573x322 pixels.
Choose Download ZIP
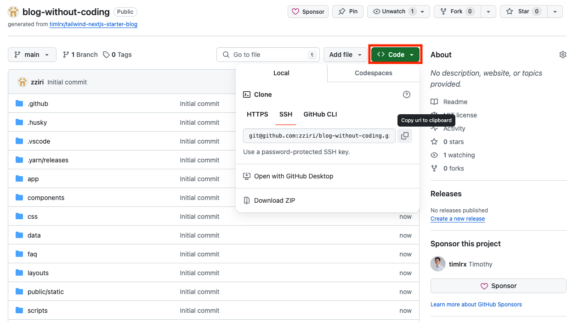(328, 200)
